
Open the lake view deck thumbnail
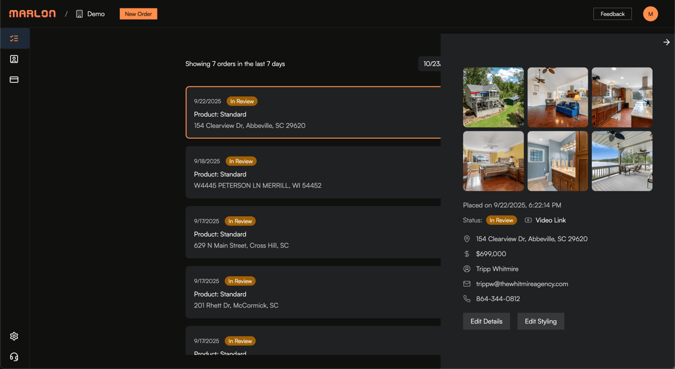pos(622,161)
